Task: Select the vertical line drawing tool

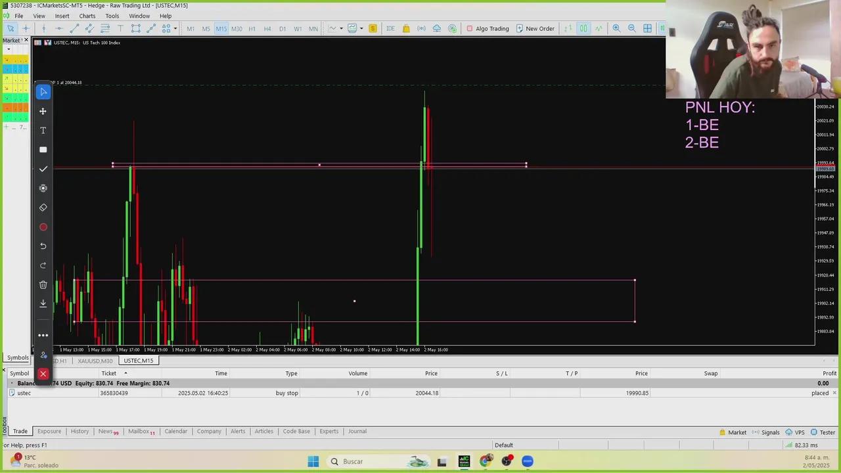Action: pos(44,28)
